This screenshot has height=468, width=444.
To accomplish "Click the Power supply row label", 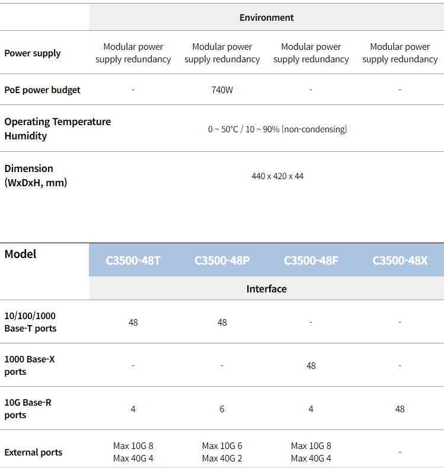I will point(33,53).
